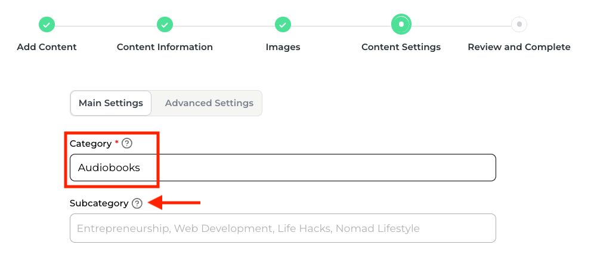
Task: Click the red required asterisk beside Category
Action: pyautogui.click(x=117, y=143)
